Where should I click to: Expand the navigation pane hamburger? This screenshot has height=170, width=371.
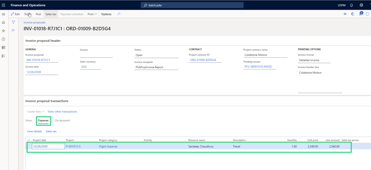tap(4, 14)
